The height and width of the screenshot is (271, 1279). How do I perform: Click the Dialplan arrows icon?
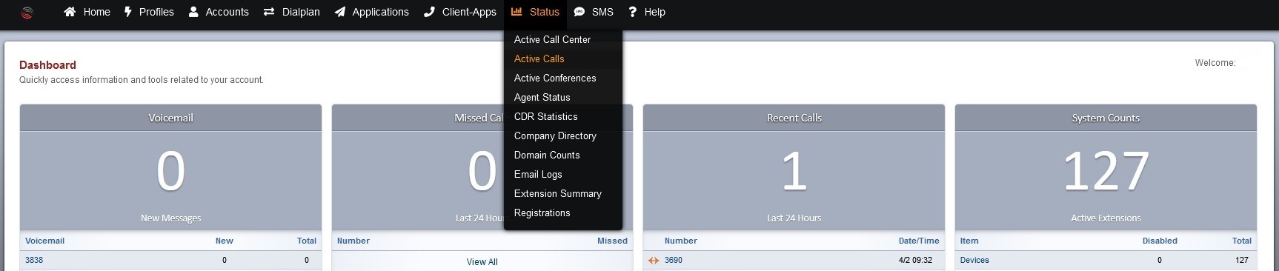[269, 12]
